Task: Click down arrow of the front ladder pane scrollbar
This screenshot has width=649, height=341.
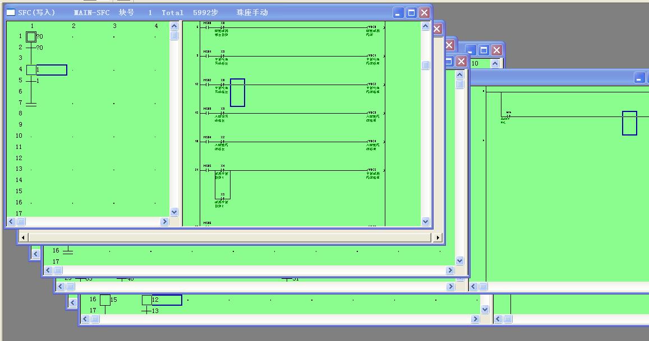Action: pos(425,222)
